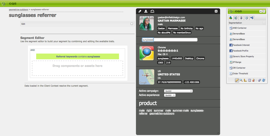The width and height of the screenshot is (270, 136).
Task: Click the summer-male segment link
Action: tap(181, 110)
